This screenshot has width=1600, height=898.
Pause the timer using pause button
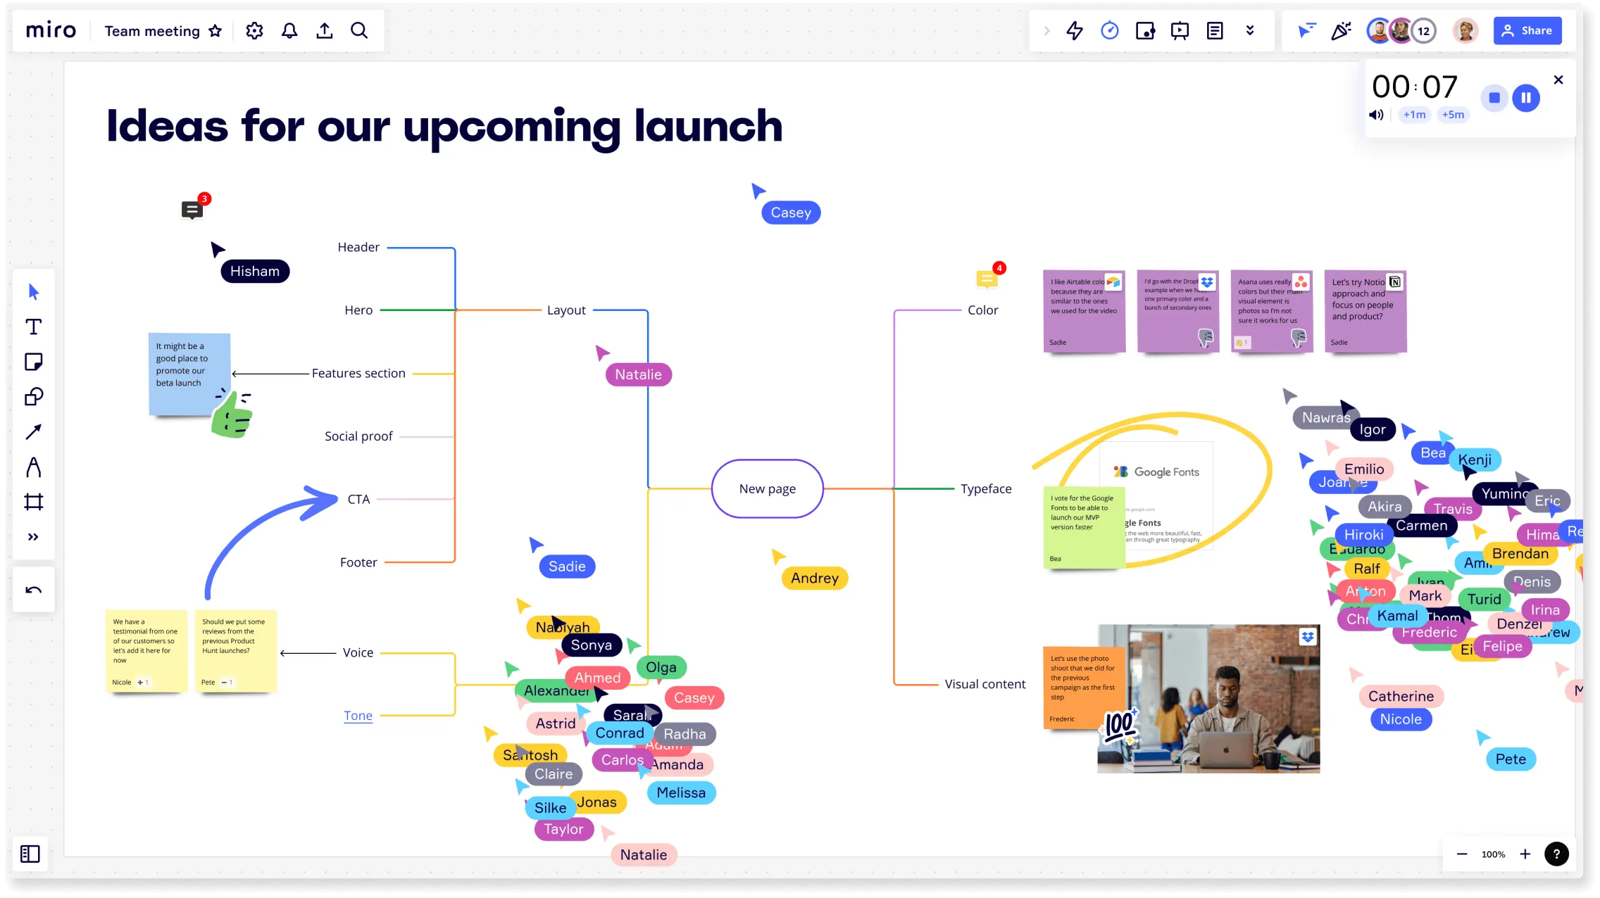(1526, 98)
